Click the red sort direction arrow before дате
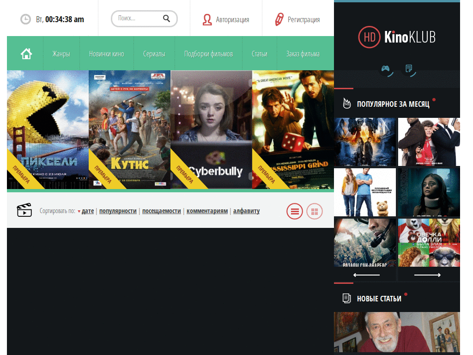This screenshot has width=473, height=355. (x=79, y=211)
